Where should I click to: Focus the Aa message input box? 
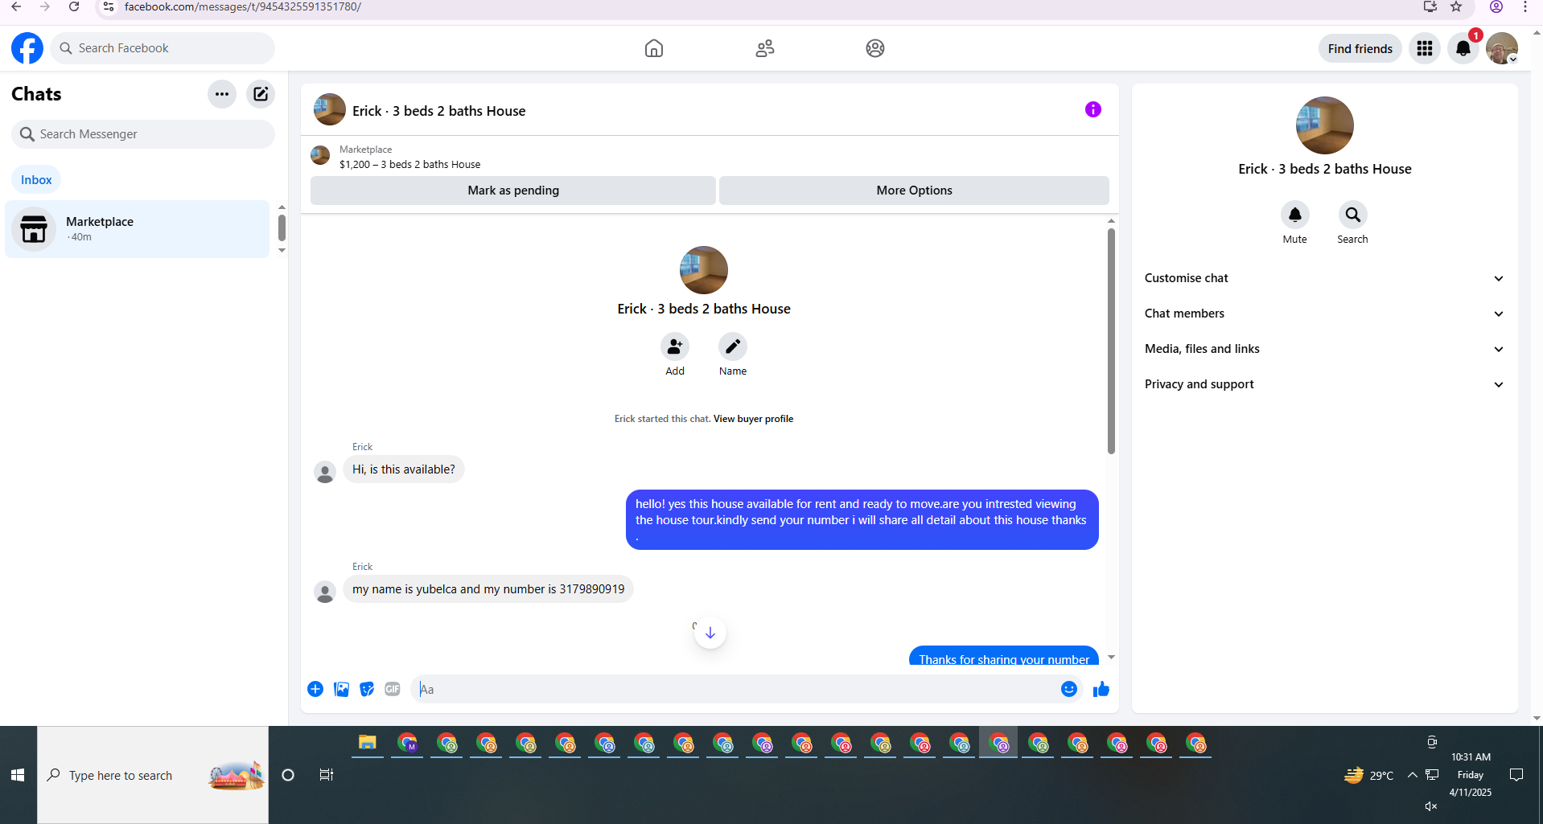point(734,690)
